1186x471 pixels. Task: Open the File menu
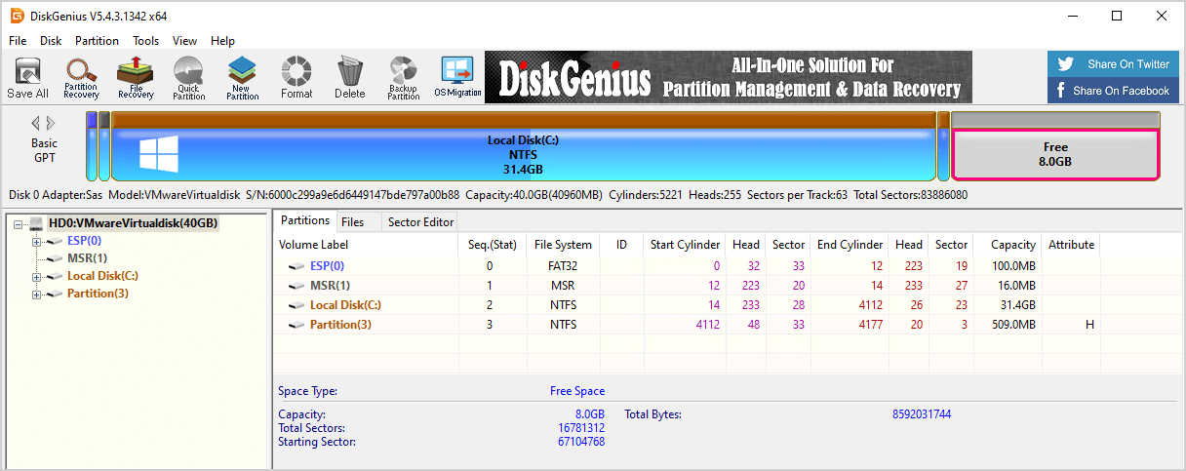[18, 41]
